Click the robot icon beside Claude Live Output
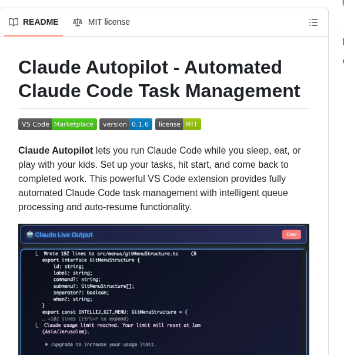This screenshot has width=344, height=355. [29, 234]
